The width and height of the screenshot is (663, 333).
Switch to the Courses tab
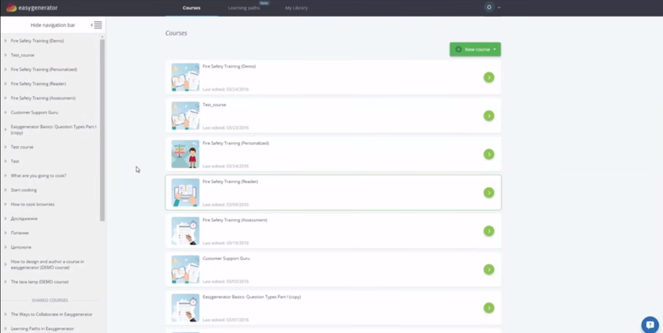[191, 8]
